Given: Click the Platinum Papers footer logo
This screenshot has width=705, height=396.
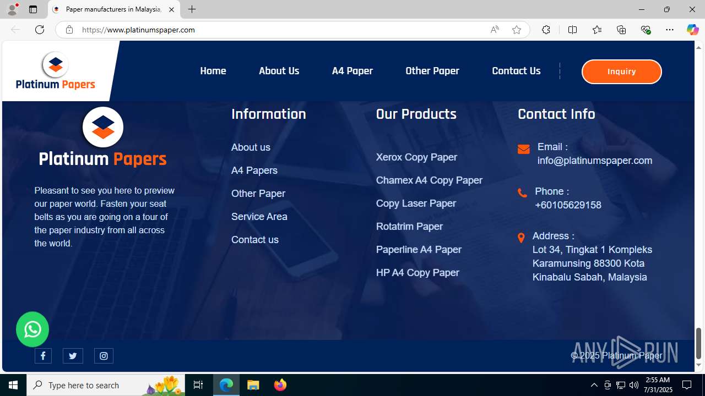Looking at the screenshot, I should 102,137.
